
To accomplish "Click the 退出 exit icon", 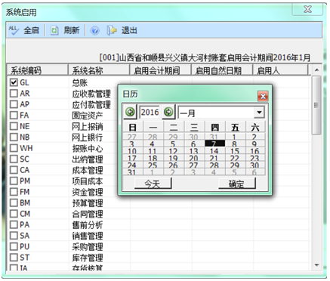I will (x=112, y=31).
